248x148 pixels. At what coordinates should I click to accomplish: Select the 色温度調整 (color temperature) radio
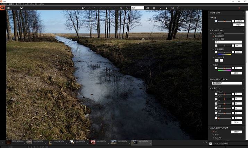[x=213, y=49]
